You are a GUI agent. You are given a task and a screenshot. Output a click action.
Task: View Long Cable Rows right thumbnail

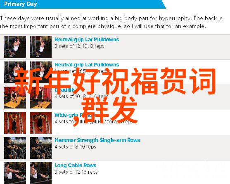coord(40,173)
